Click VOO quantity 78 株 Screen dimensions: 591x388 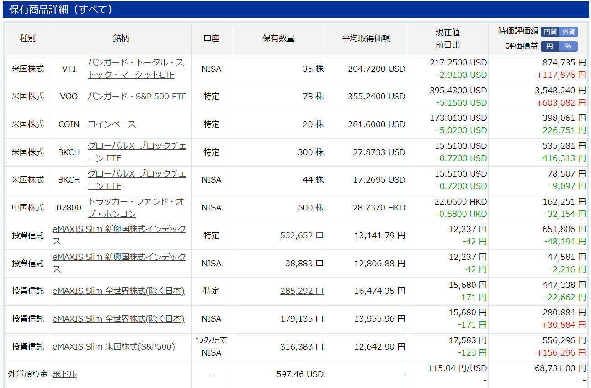pyautogui.click(x=313, y=97)
